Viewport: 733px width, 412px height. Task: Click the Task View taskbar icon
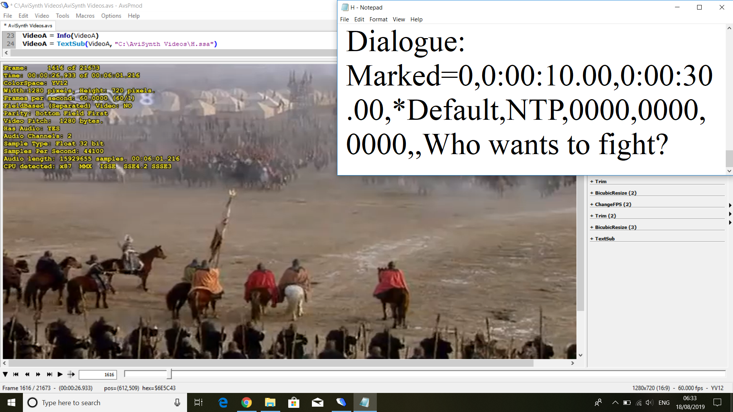[x=199, y=402]
